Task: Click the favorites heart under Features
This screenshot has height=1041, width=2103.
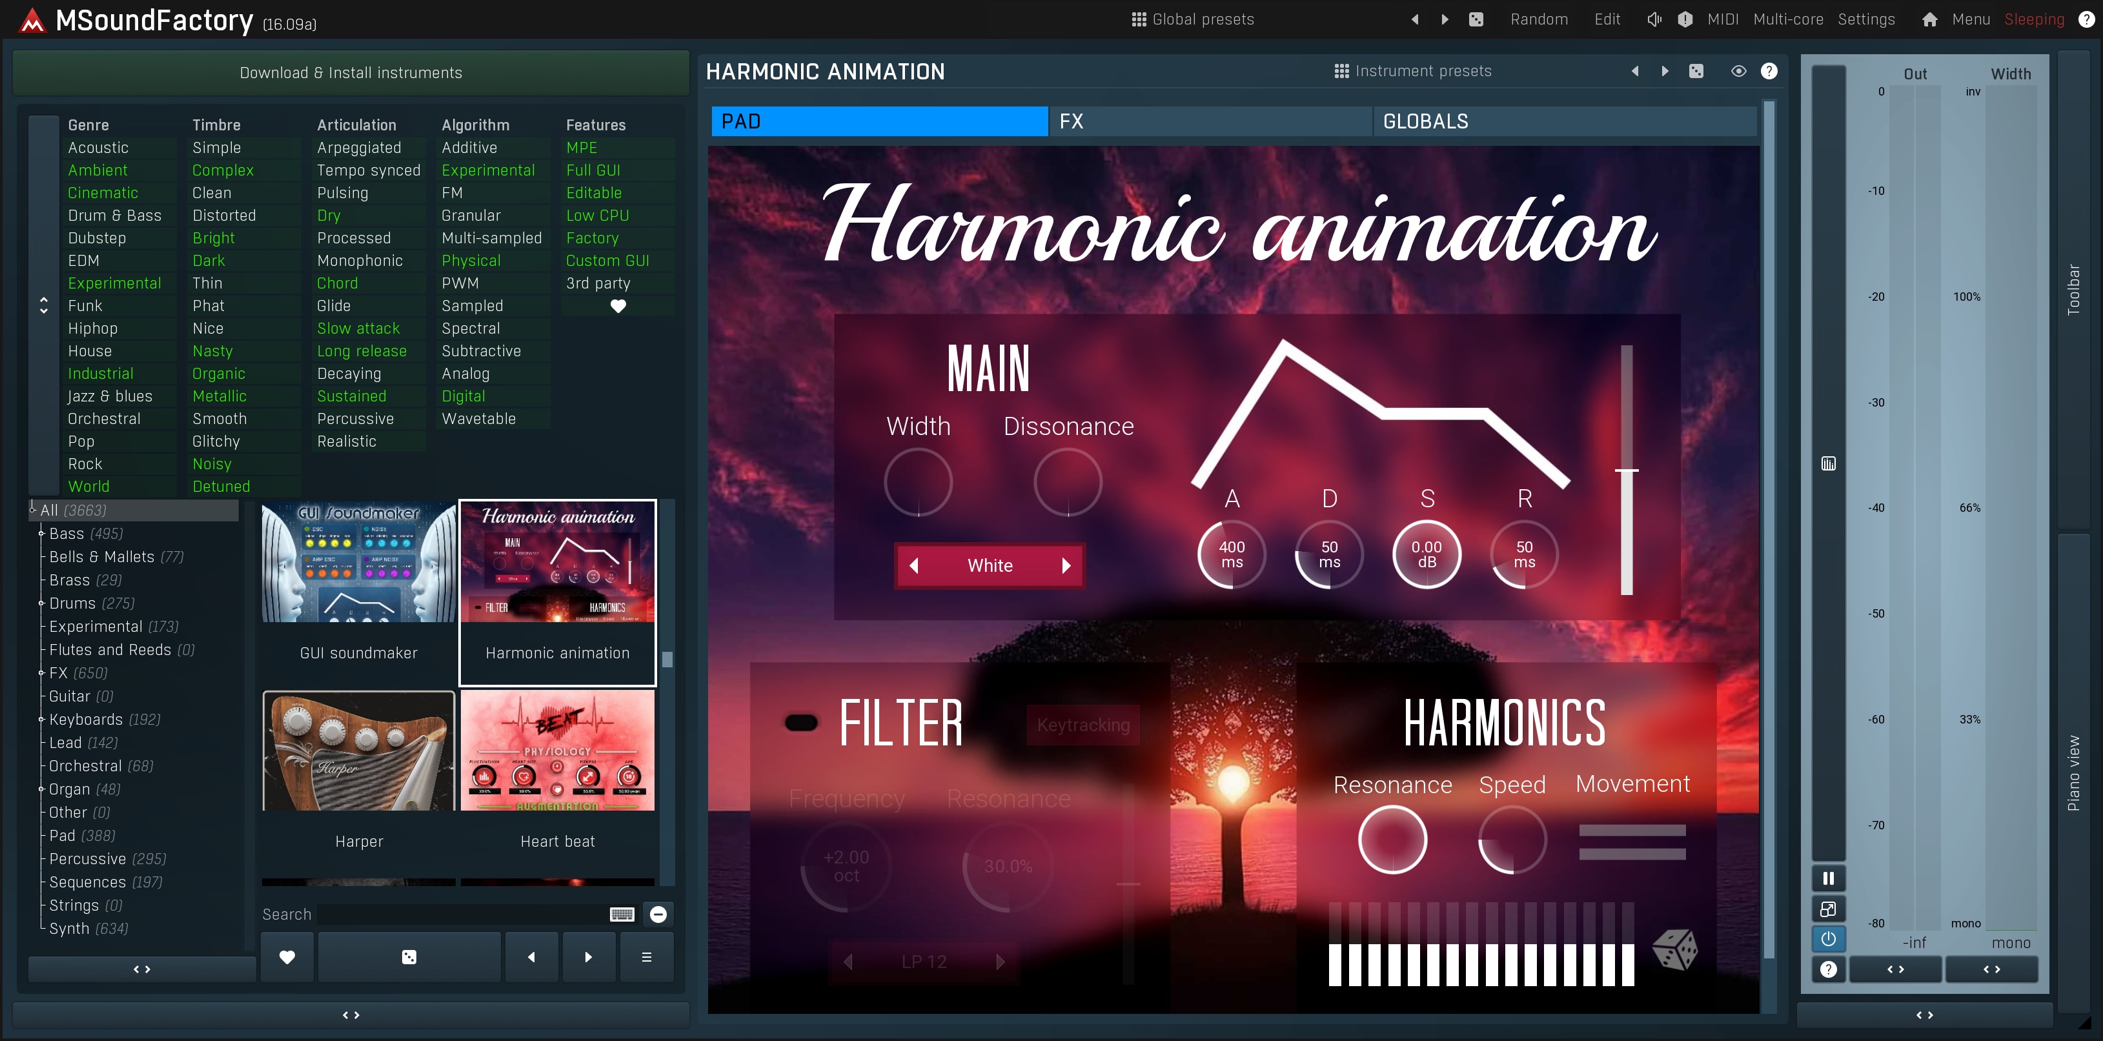Action: click(x=618, y=305)
